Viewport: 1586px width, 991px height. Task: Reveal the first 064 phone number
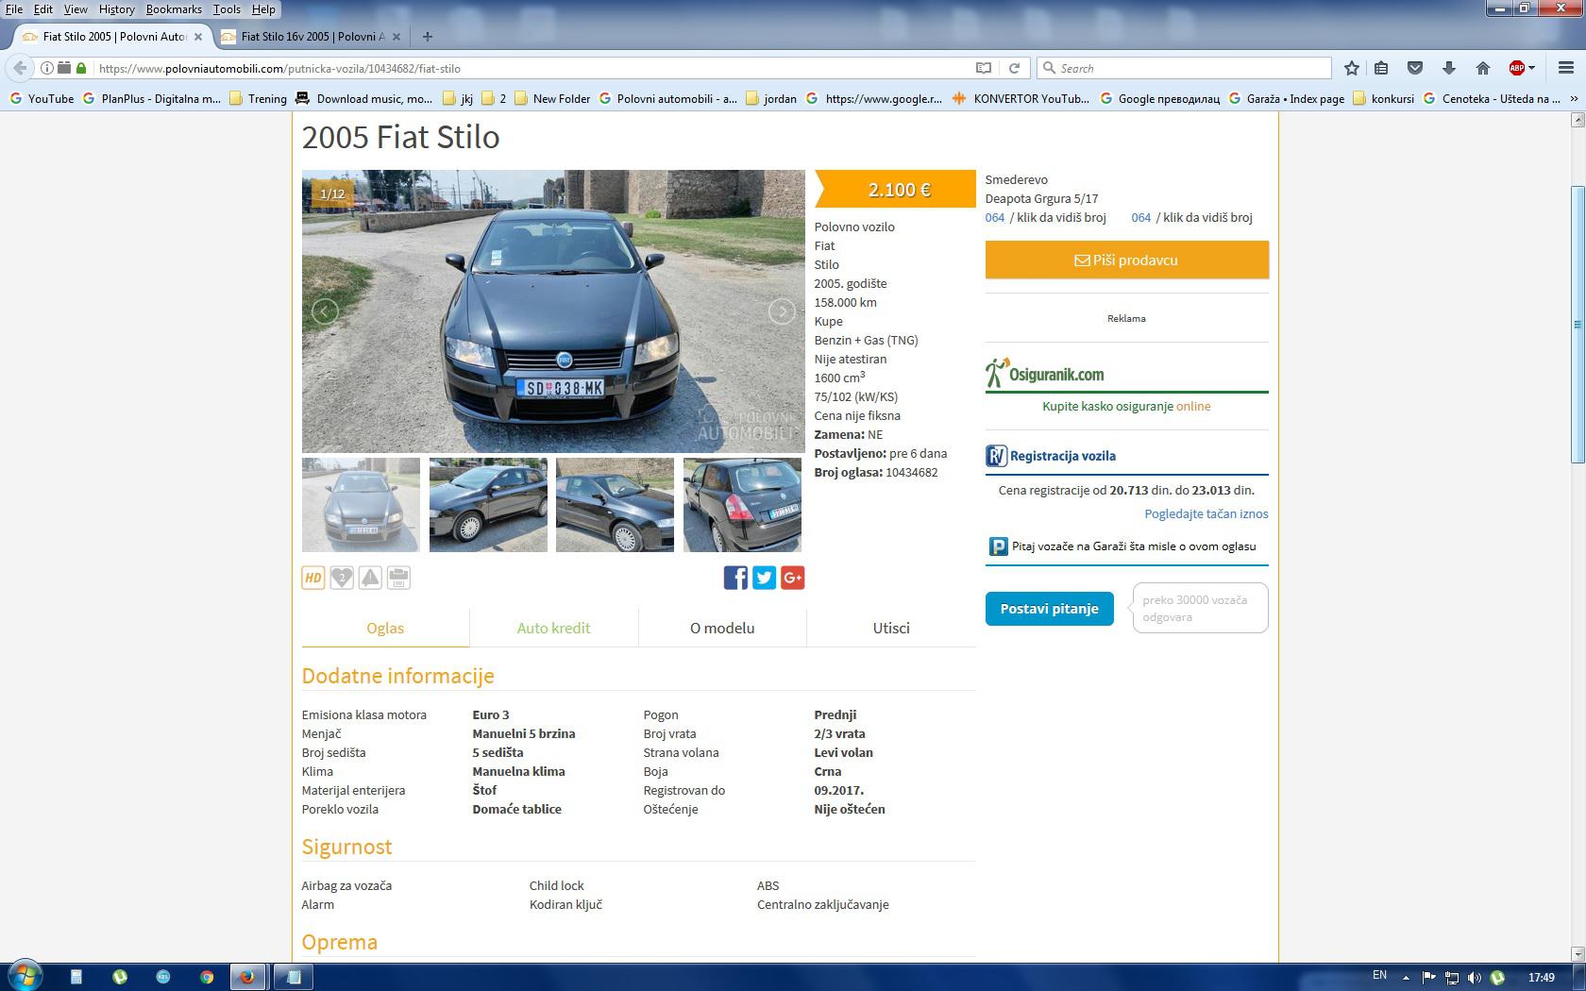(x=1045, y=217)
